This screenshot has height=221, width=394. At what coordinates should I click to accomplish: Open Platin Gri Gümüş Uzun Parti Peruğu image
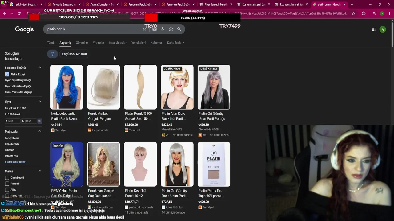click(214, 87)
